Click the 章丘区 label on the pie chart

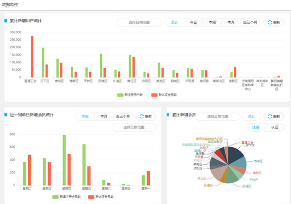[x=202, y=178]
